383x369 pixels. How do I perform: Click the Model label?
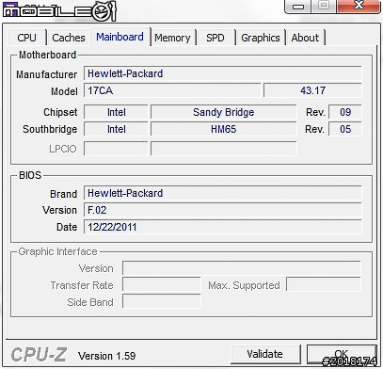coord(64,91)
